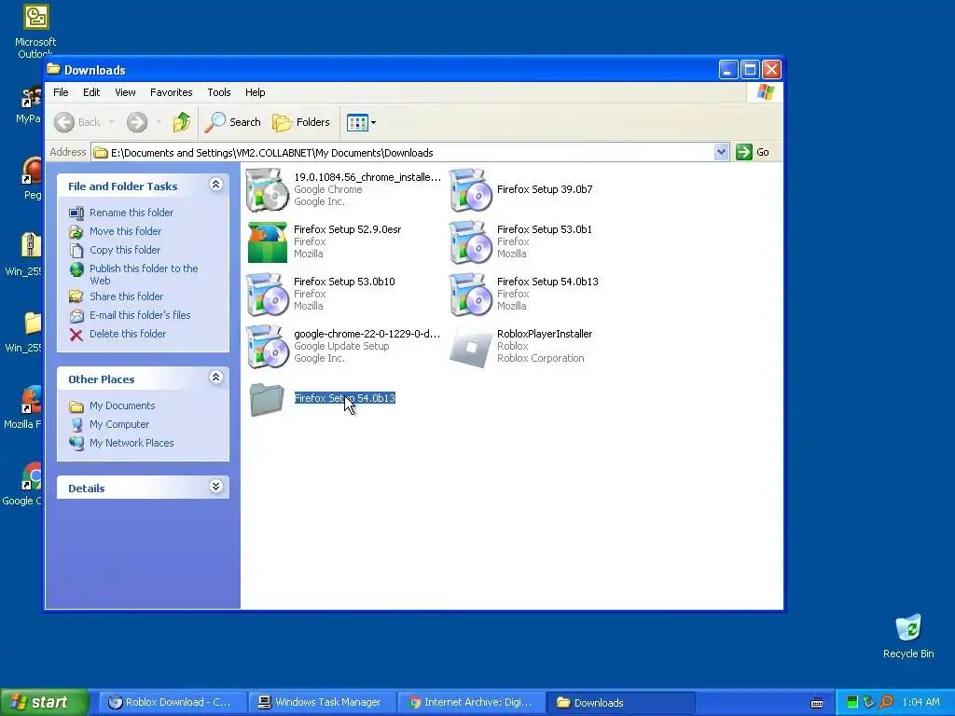Click the Downloads taskbar button
Image resolution: width=955 pixels, height=716 pixels.
pos(621,703)
